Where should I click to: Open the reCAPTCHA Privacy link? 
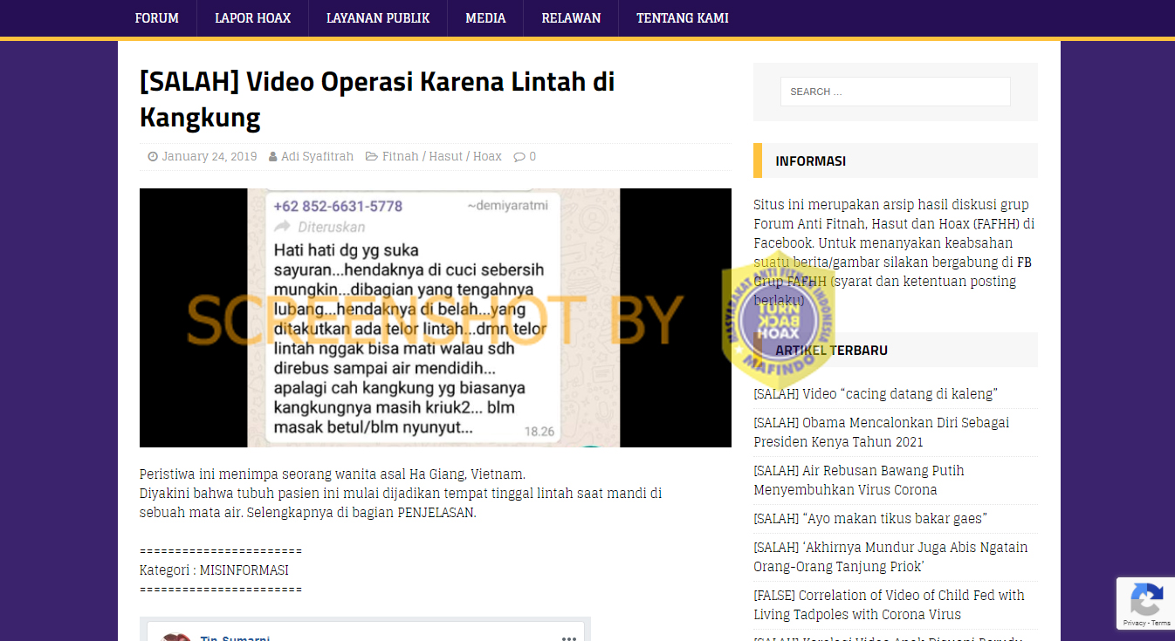(1133, 623)
